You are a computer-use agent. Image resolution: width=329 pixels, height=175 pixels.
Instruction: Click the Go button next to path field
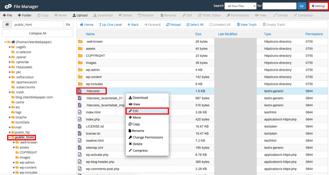[68, 25]
